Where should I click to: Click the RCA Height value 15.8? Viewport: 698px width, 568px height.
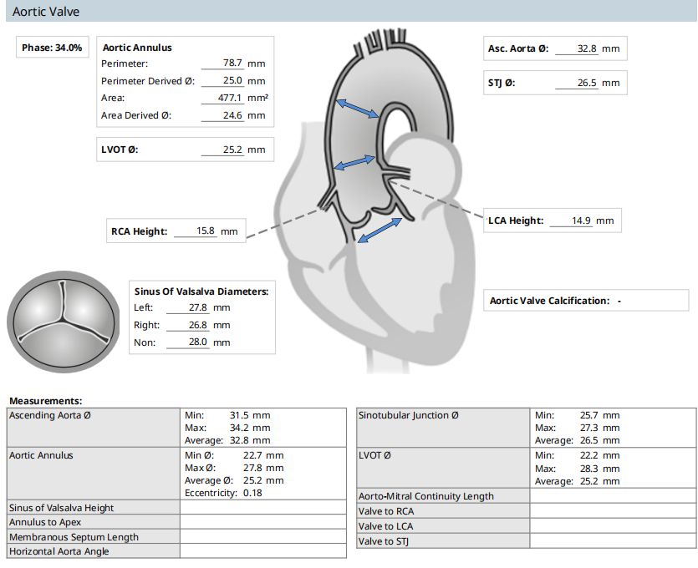[x=195, y=231]
